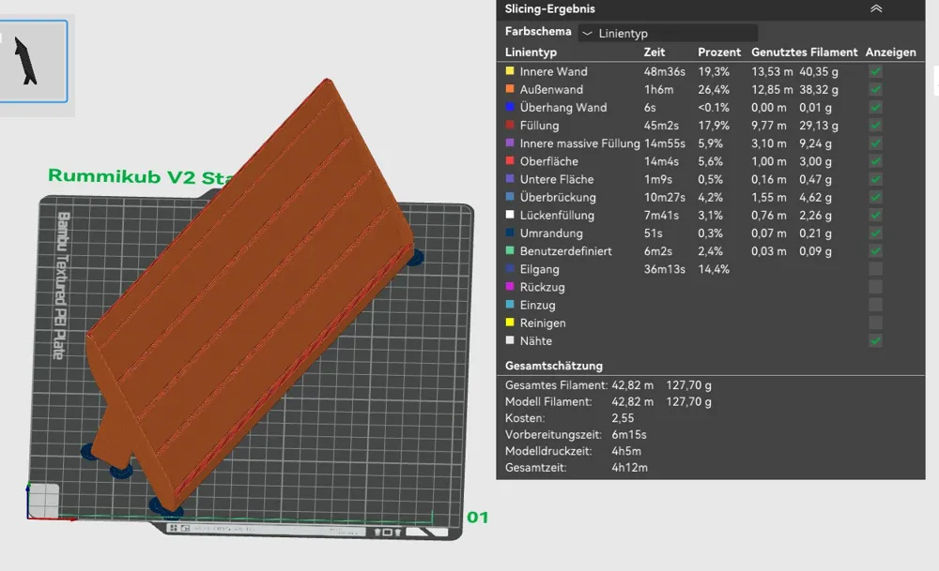939x571 pixels.
Task: Click the Gesamtschätzung section heading
Action: pos(553,366)
